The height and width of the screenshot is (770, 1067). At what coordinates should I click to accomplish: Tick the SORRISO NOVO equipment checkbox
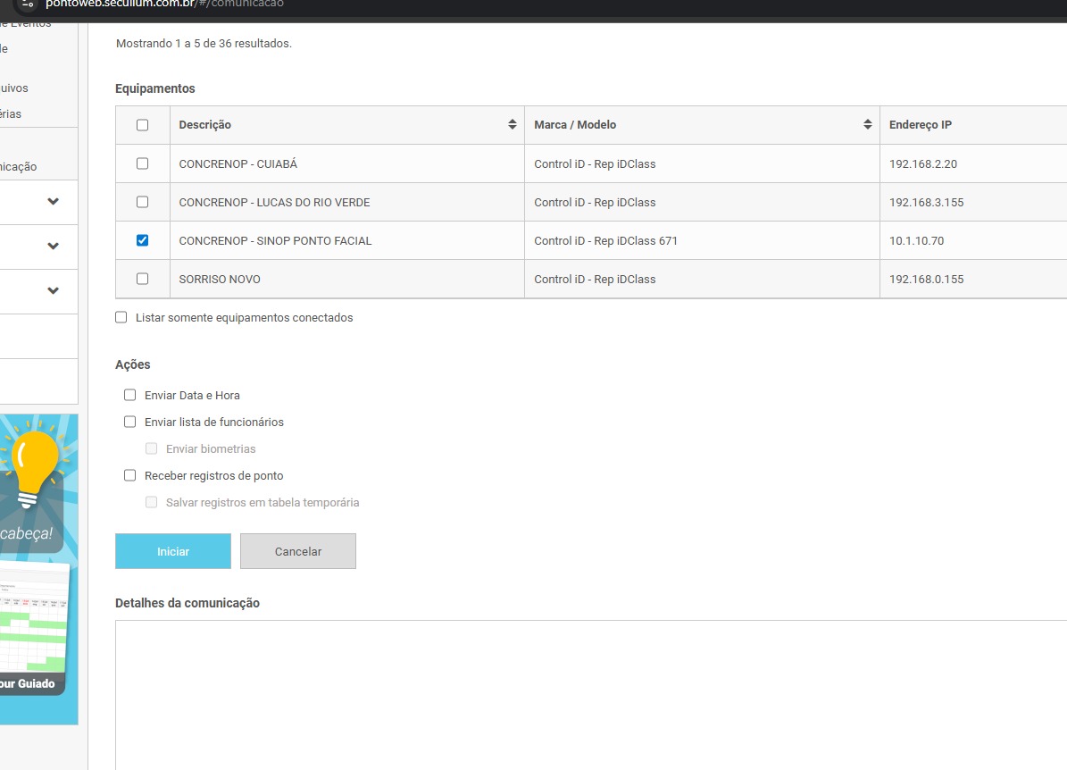pyautogui.click(x=142, y=279)
